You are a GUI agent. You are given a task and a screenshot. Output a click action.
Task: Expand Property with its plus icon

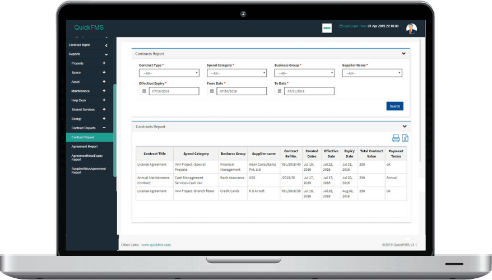(104, 63)
